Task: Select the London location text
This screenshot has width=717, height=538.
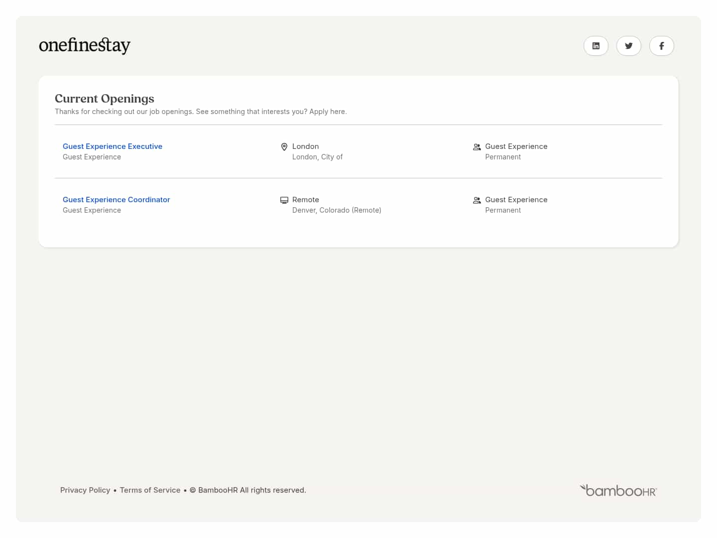Action: coord(305,146)
